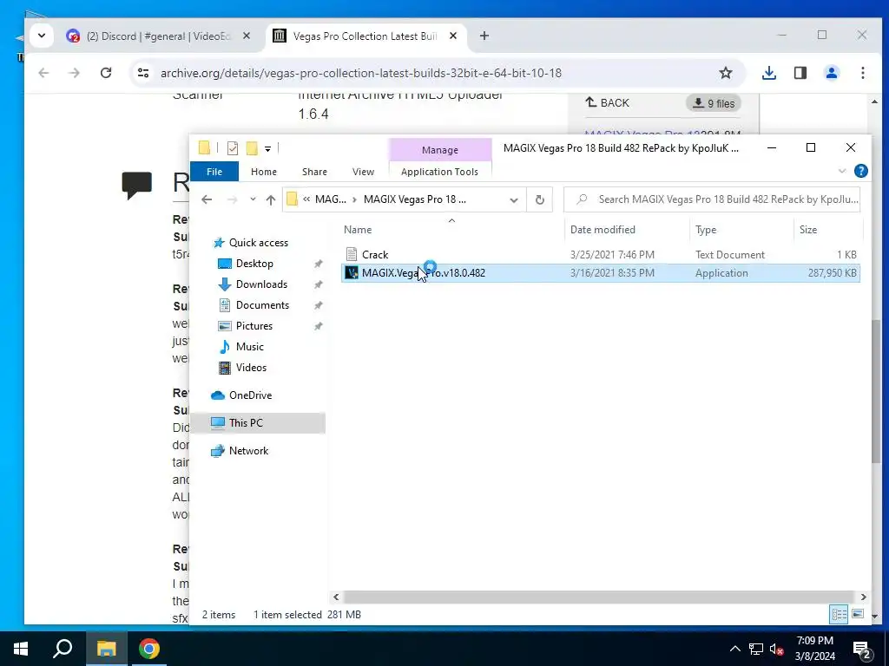
Task: Open Quick access in navigation pane
Action: pyautogui.click(x=258, y=243)
